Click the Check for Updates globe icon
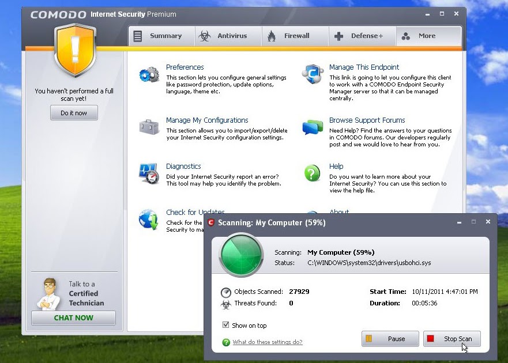This screenshot has height=363, width=508. pyautogui.click(x=149, y=220)
